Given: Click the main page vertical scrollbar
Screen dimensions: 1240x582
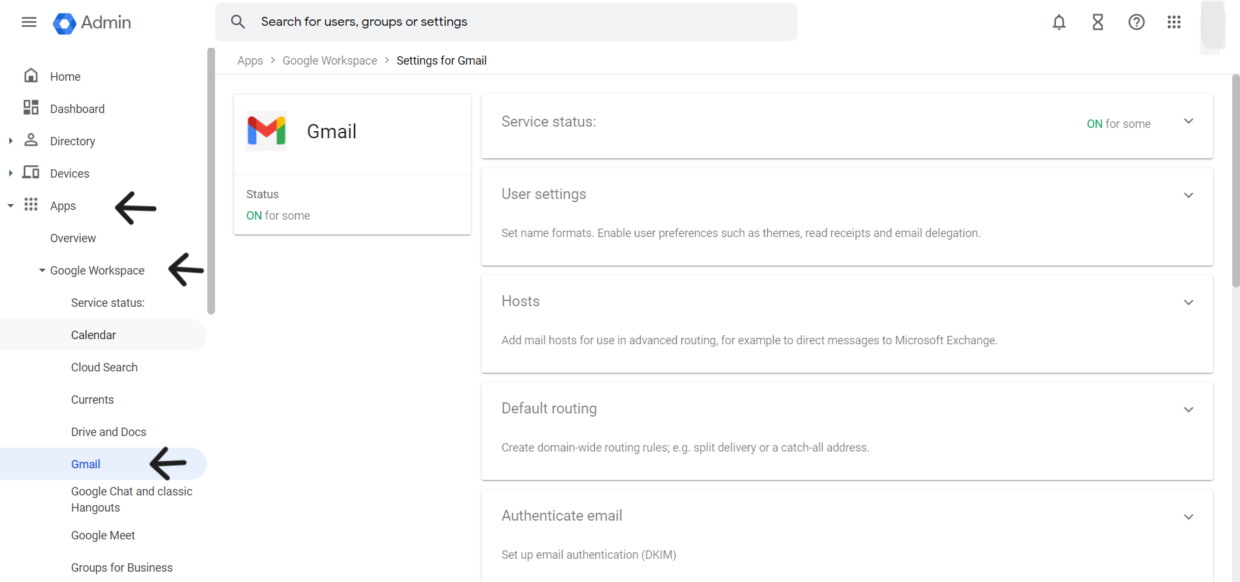Looking at the screenshot, I should [1235, 181].
